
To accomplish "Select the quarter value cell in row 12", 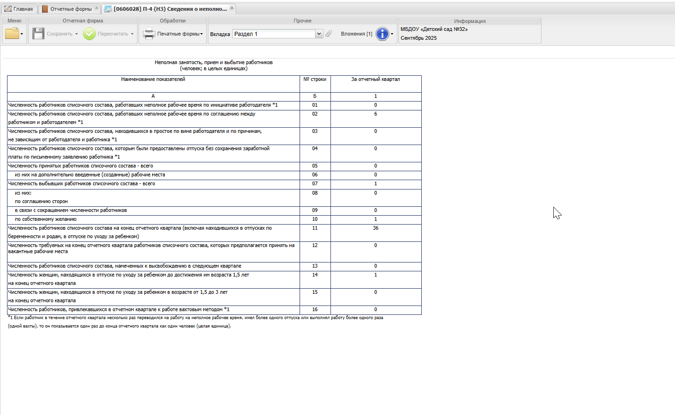I will [x=376, y=252].
